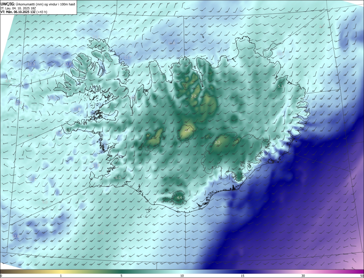Click the 4.4 value near the south coast

click(x=179, y=198)
